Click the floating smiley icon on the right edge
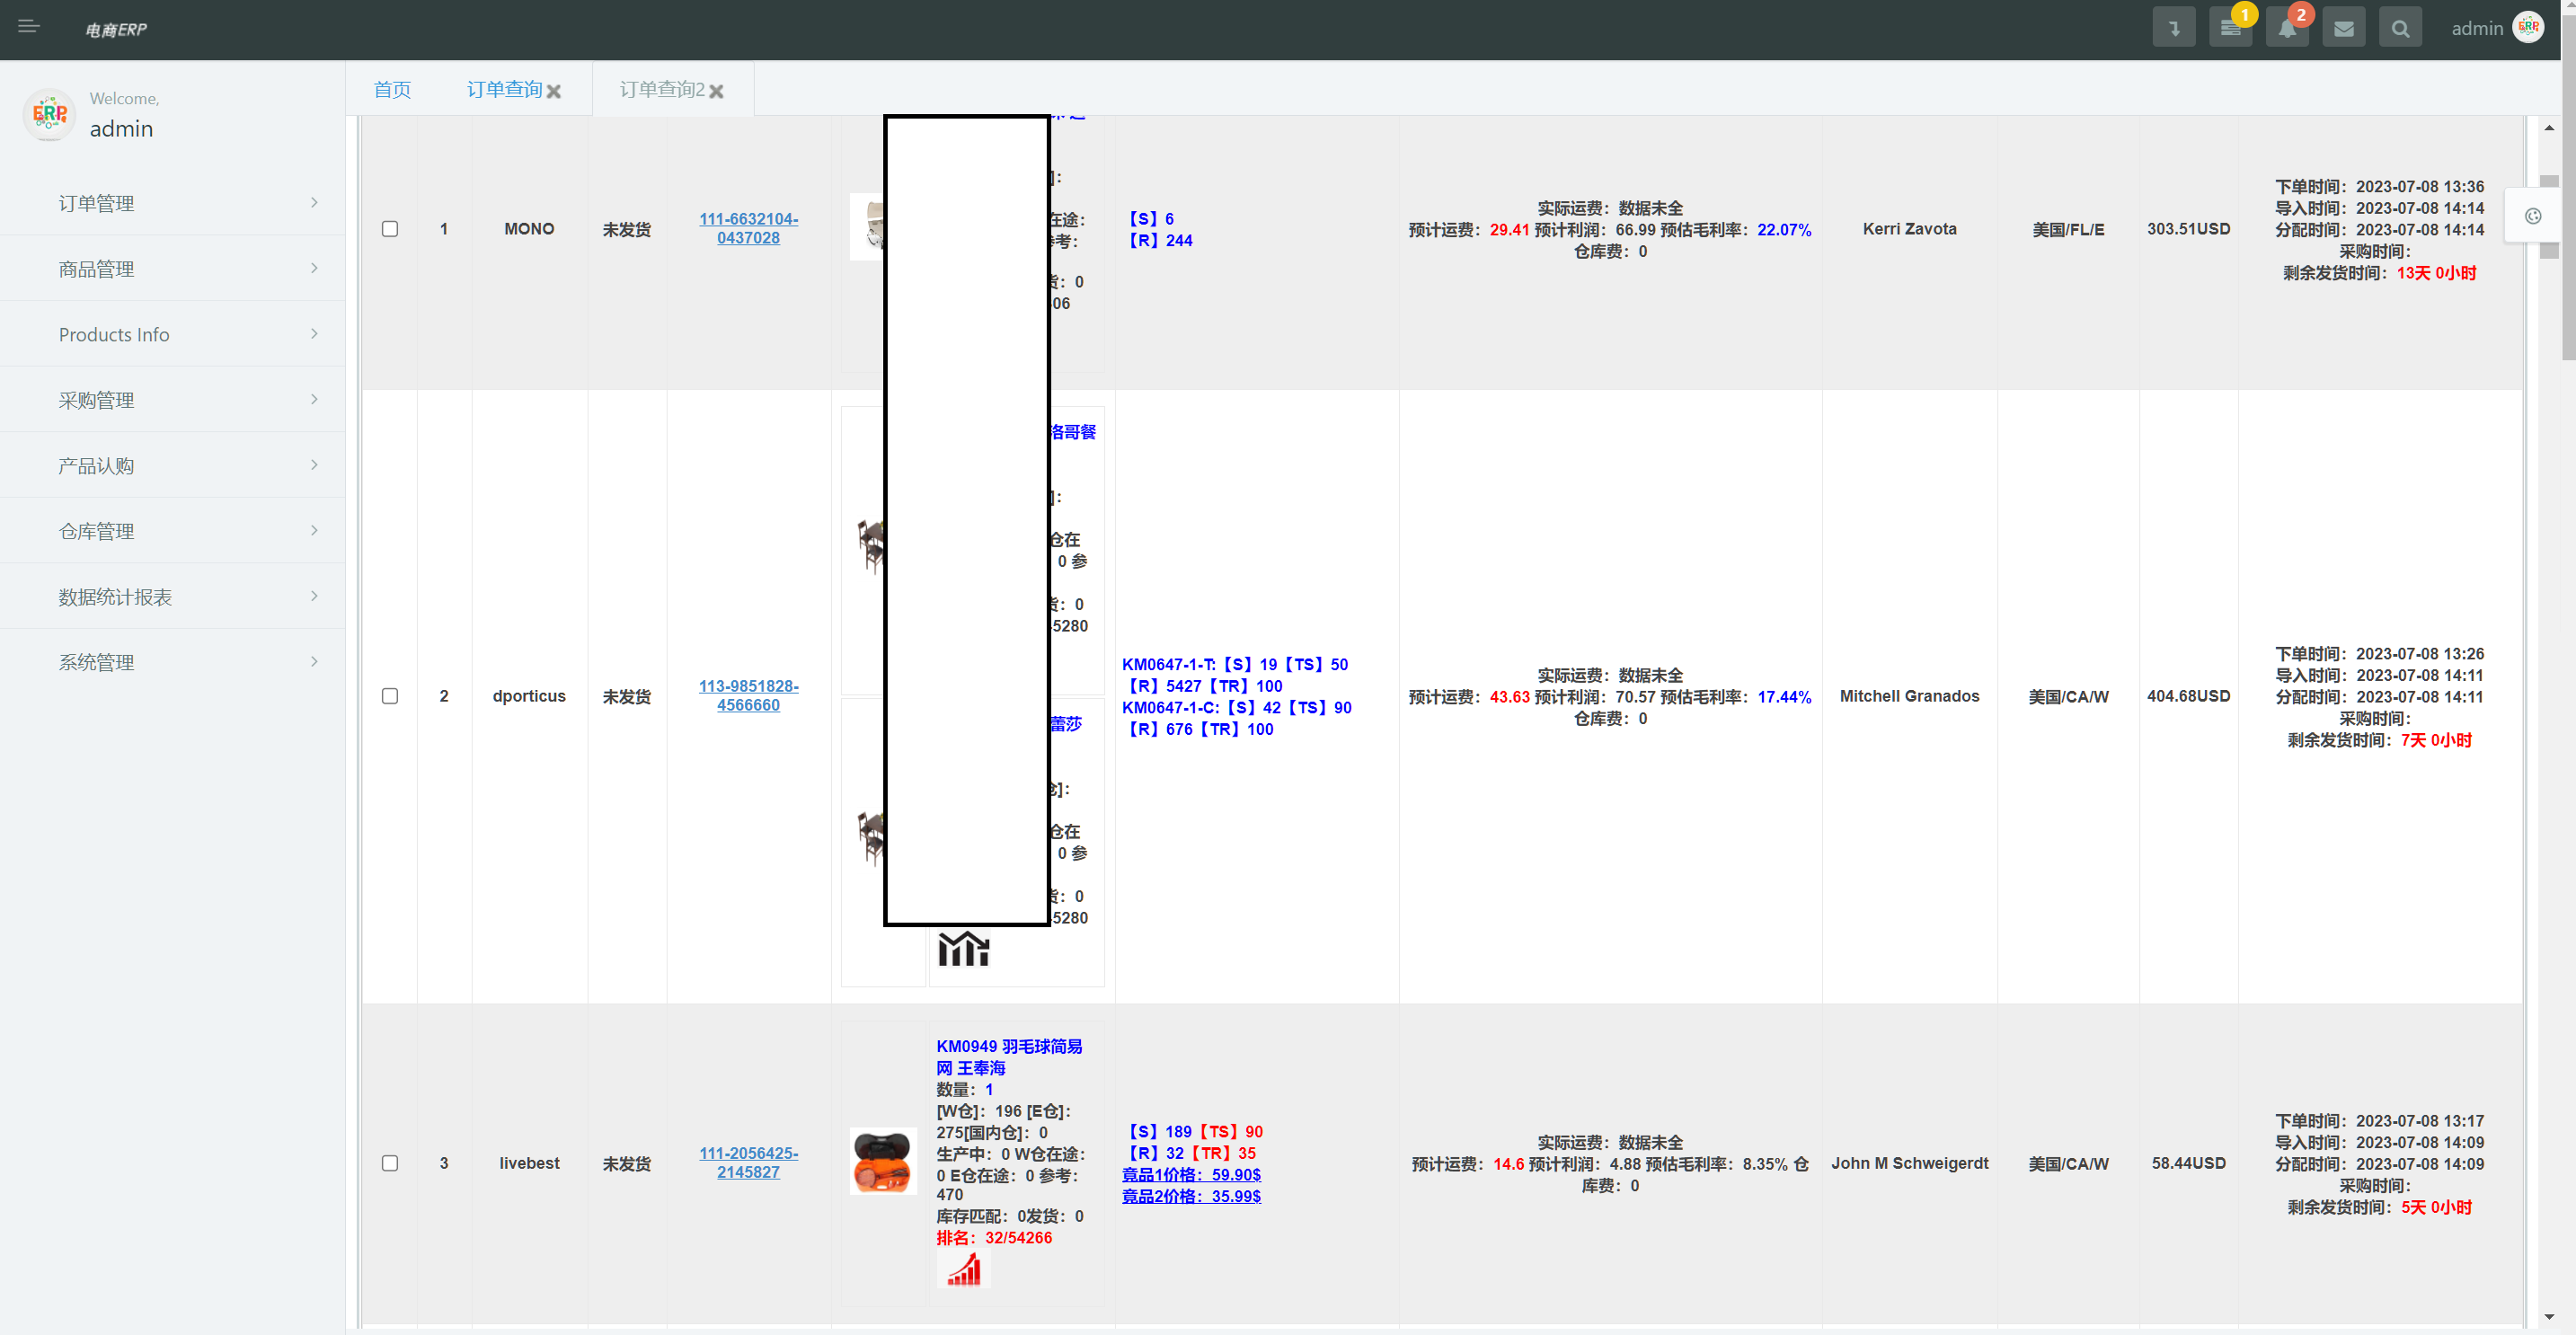This screenshot has height=1335, width=2576. [2533, 216]
